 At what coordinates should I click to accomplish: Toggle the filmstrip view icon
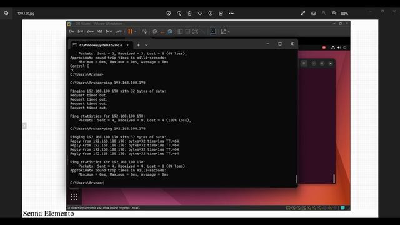pyautogui.click(x=314, y=13)
